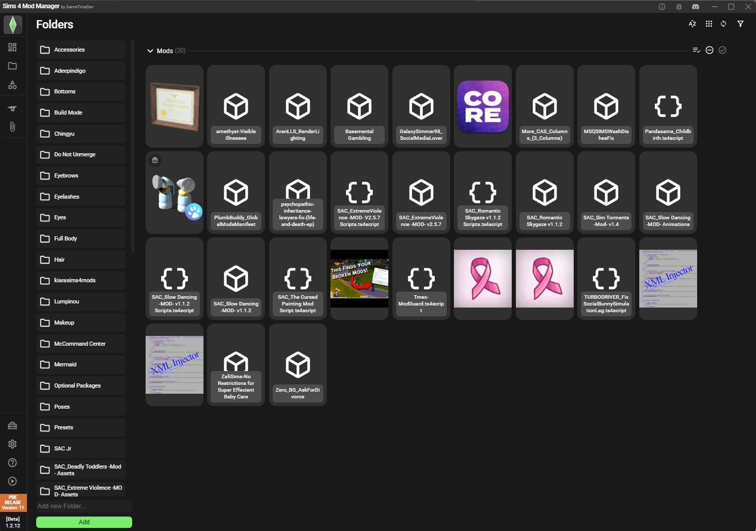Image resolution: width=756 pixels, height=531 pixels.
Task: Click the small badge on breast pump card
Action: click(155, 160)
